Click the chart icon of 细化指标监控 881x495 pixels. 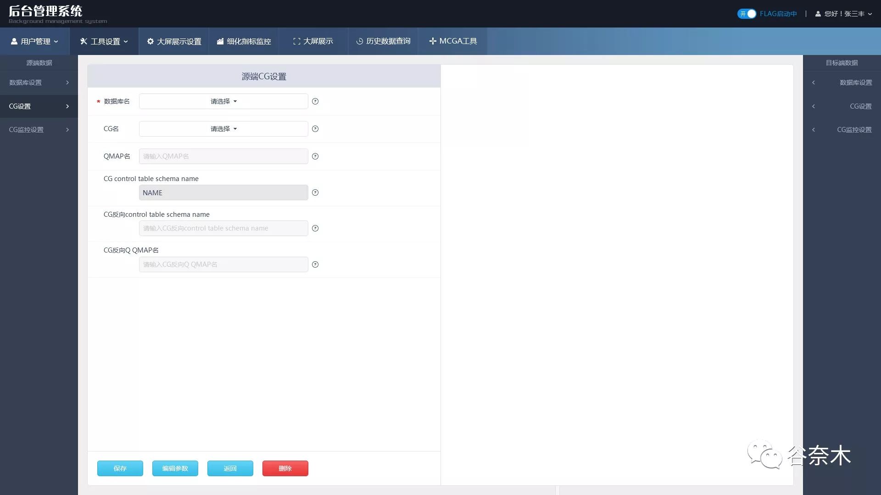[x=220, y=41]
